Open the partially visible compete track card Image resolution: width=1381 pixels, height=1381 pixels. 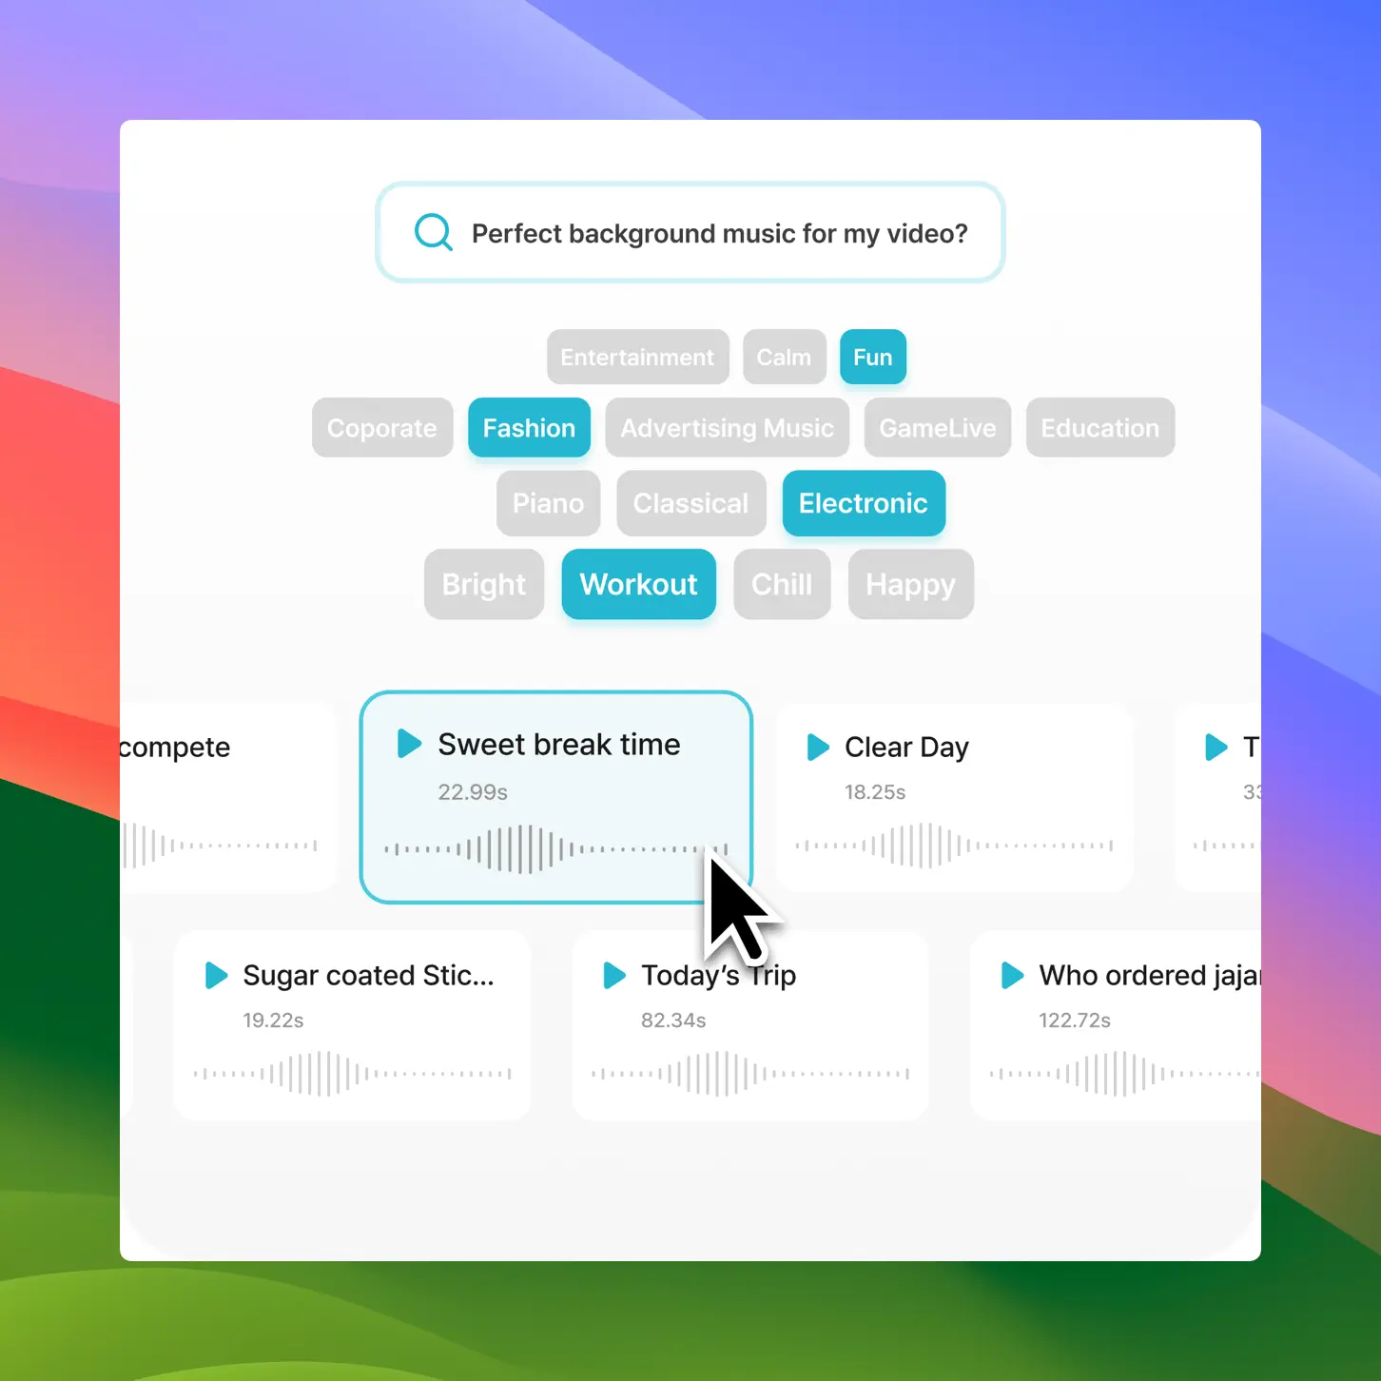click(x=228, y=797)
